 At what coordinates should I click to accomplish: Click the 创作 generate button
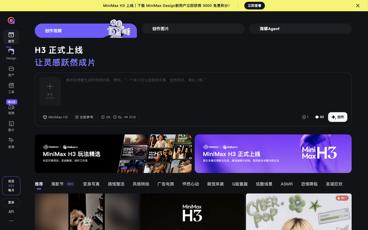tap(338, 117)
